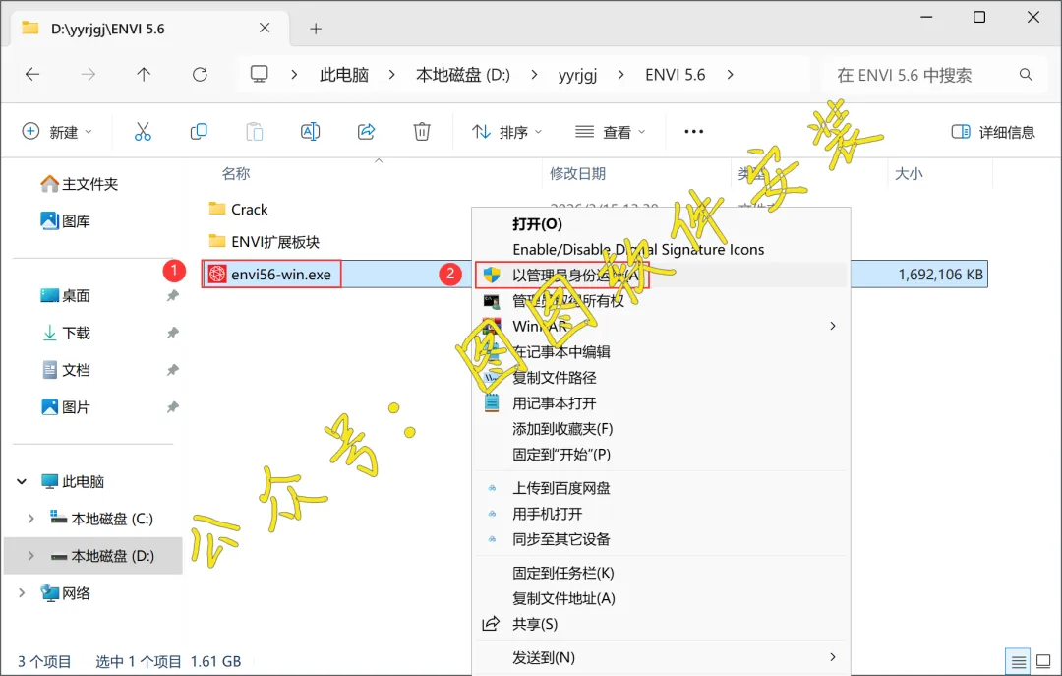Sort by 大小 column header
The width and height of the screenshot is (1062, 676).
point(909,173)
